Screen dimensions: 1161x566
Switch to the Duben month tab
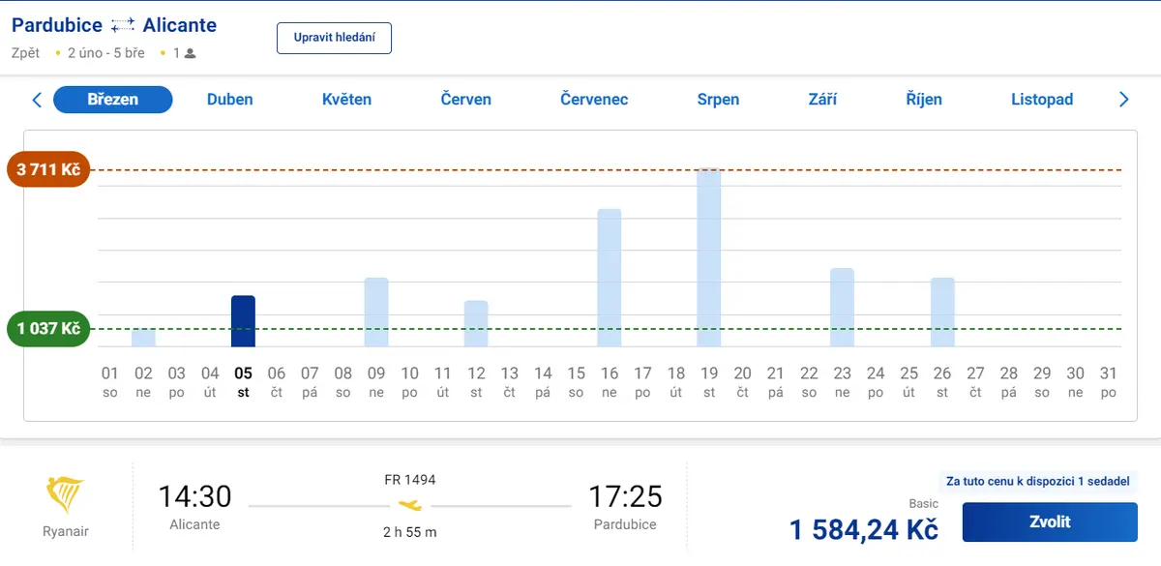230,100
